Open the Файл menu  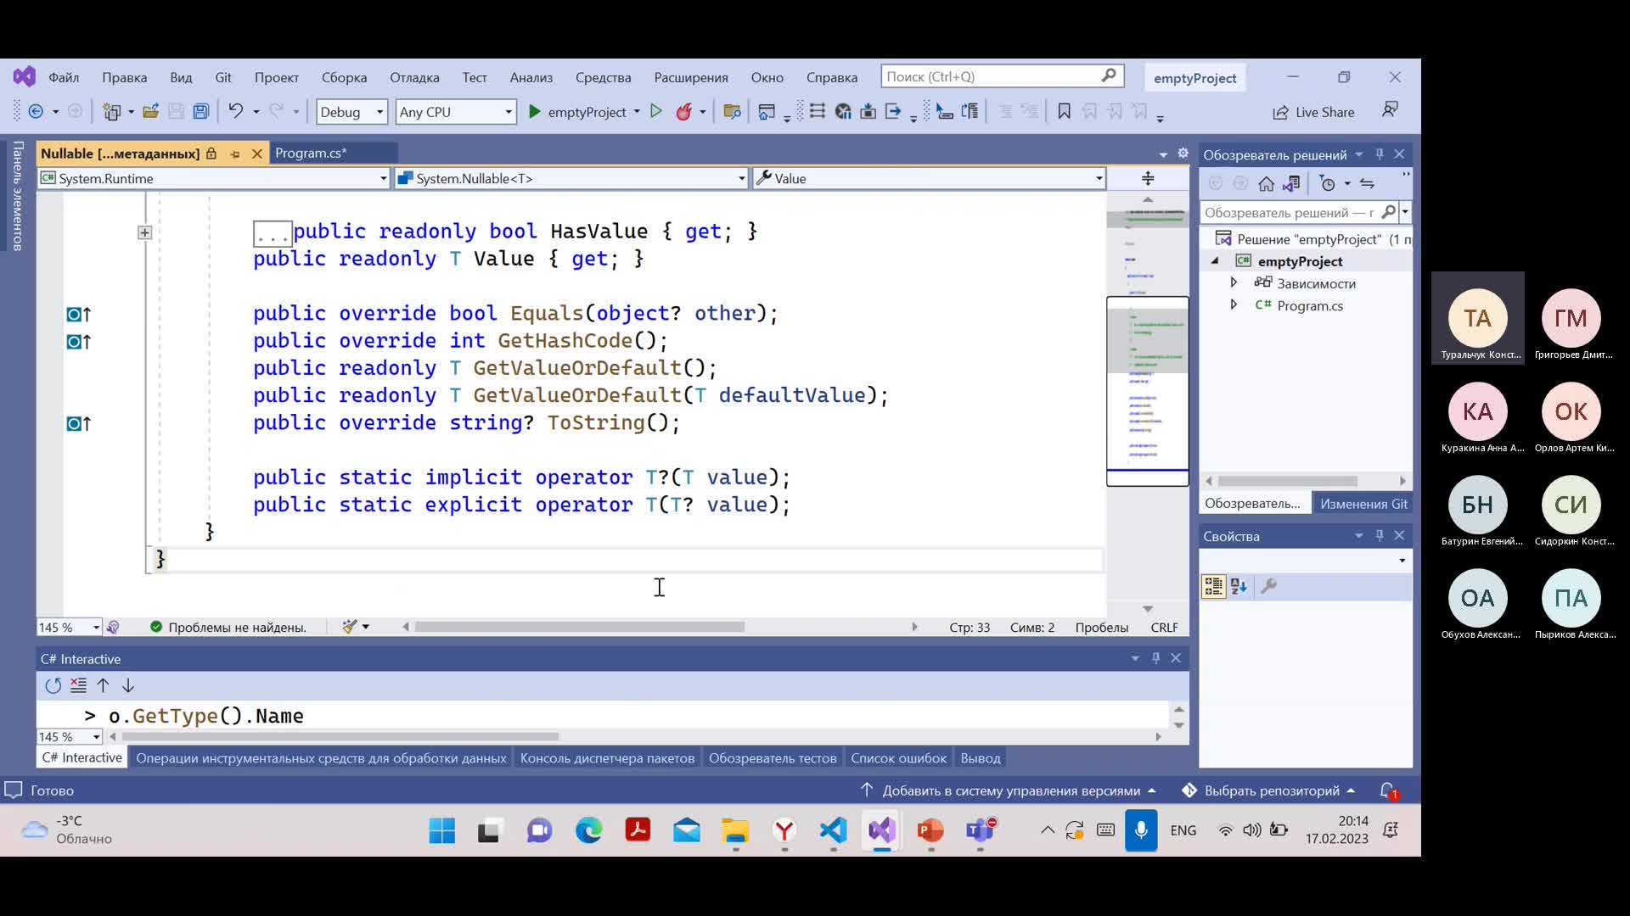[x=64, y=77]
